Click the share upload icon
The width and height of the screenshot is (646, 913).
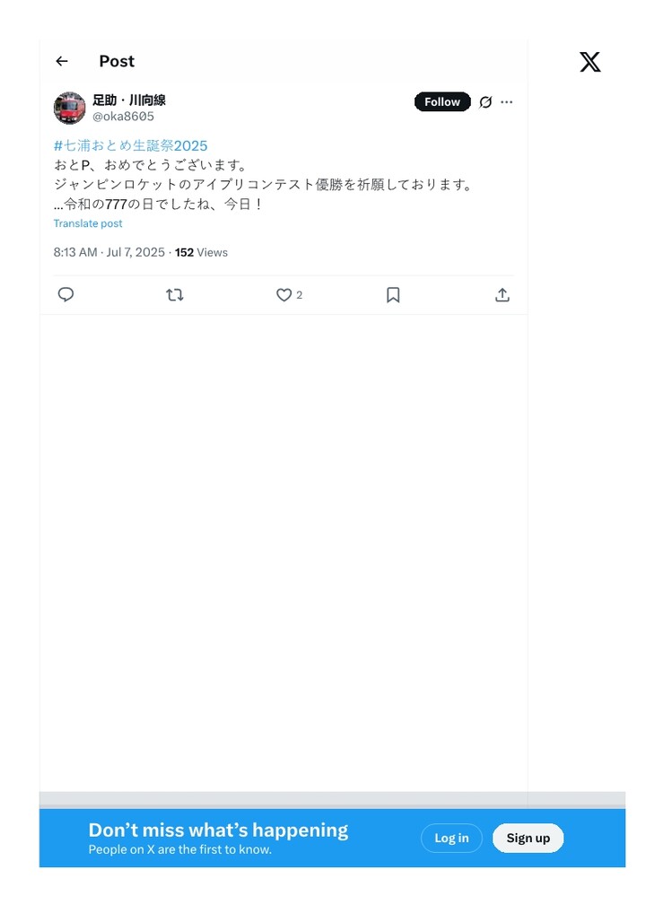(x=502, y=295)
